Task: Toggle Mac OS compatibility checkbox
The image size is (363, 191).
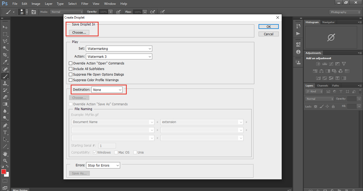Action: coord(116,153)
